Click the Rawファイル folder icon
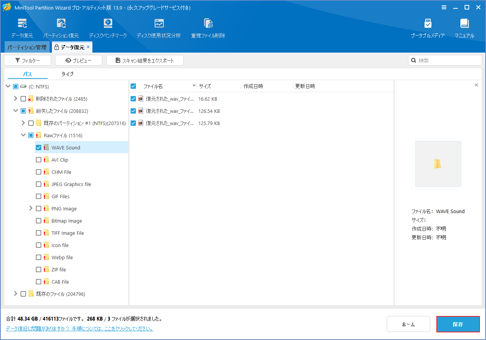Image resolution: width=486 pixels, height=340 pixels. pos(39,135)
